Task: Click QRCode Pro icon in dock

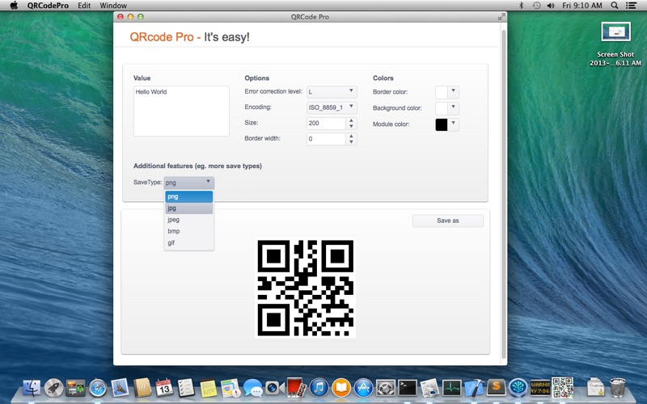Action: point(563,388)
